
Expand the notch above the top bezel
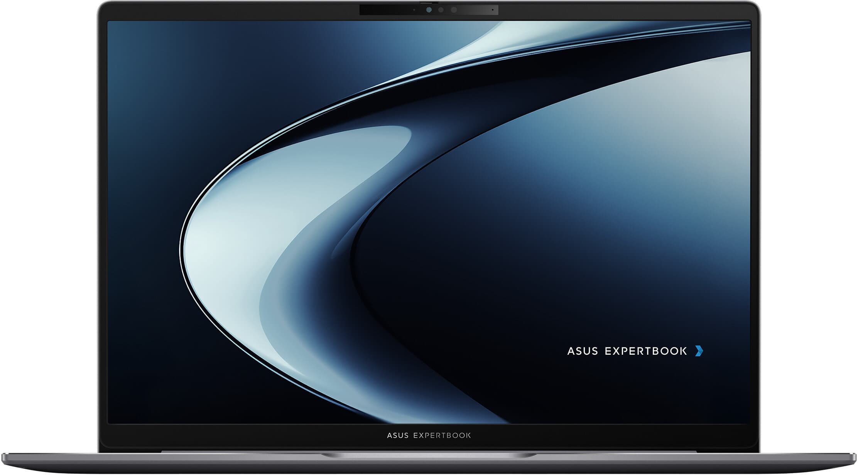[428, 3]
